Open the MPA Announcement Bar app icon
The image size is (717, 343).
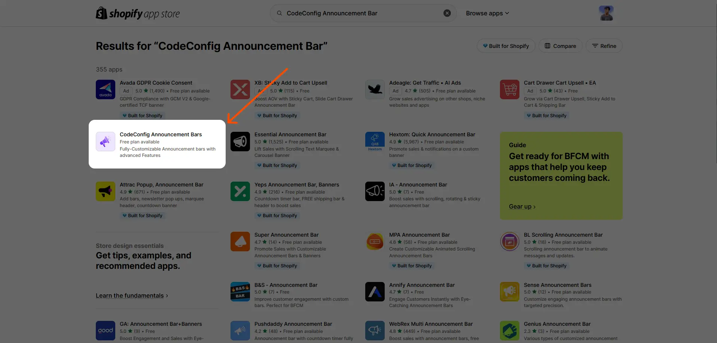(375, 242)
